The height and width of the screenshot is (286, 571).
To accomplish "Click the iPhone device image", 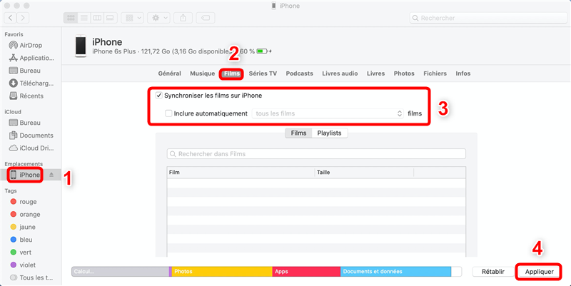I will 81,46.
